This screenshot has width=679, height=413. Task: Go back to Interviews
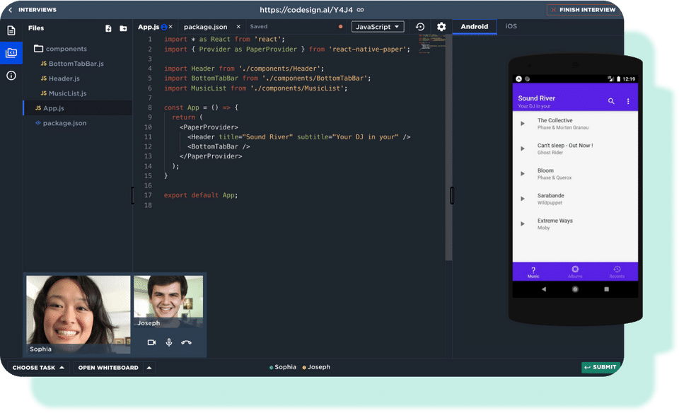[x=33, y=9]
